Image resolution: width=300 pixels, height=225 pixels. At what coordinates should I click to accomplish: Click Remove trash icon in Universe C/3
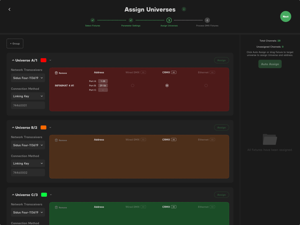[56, 207]
